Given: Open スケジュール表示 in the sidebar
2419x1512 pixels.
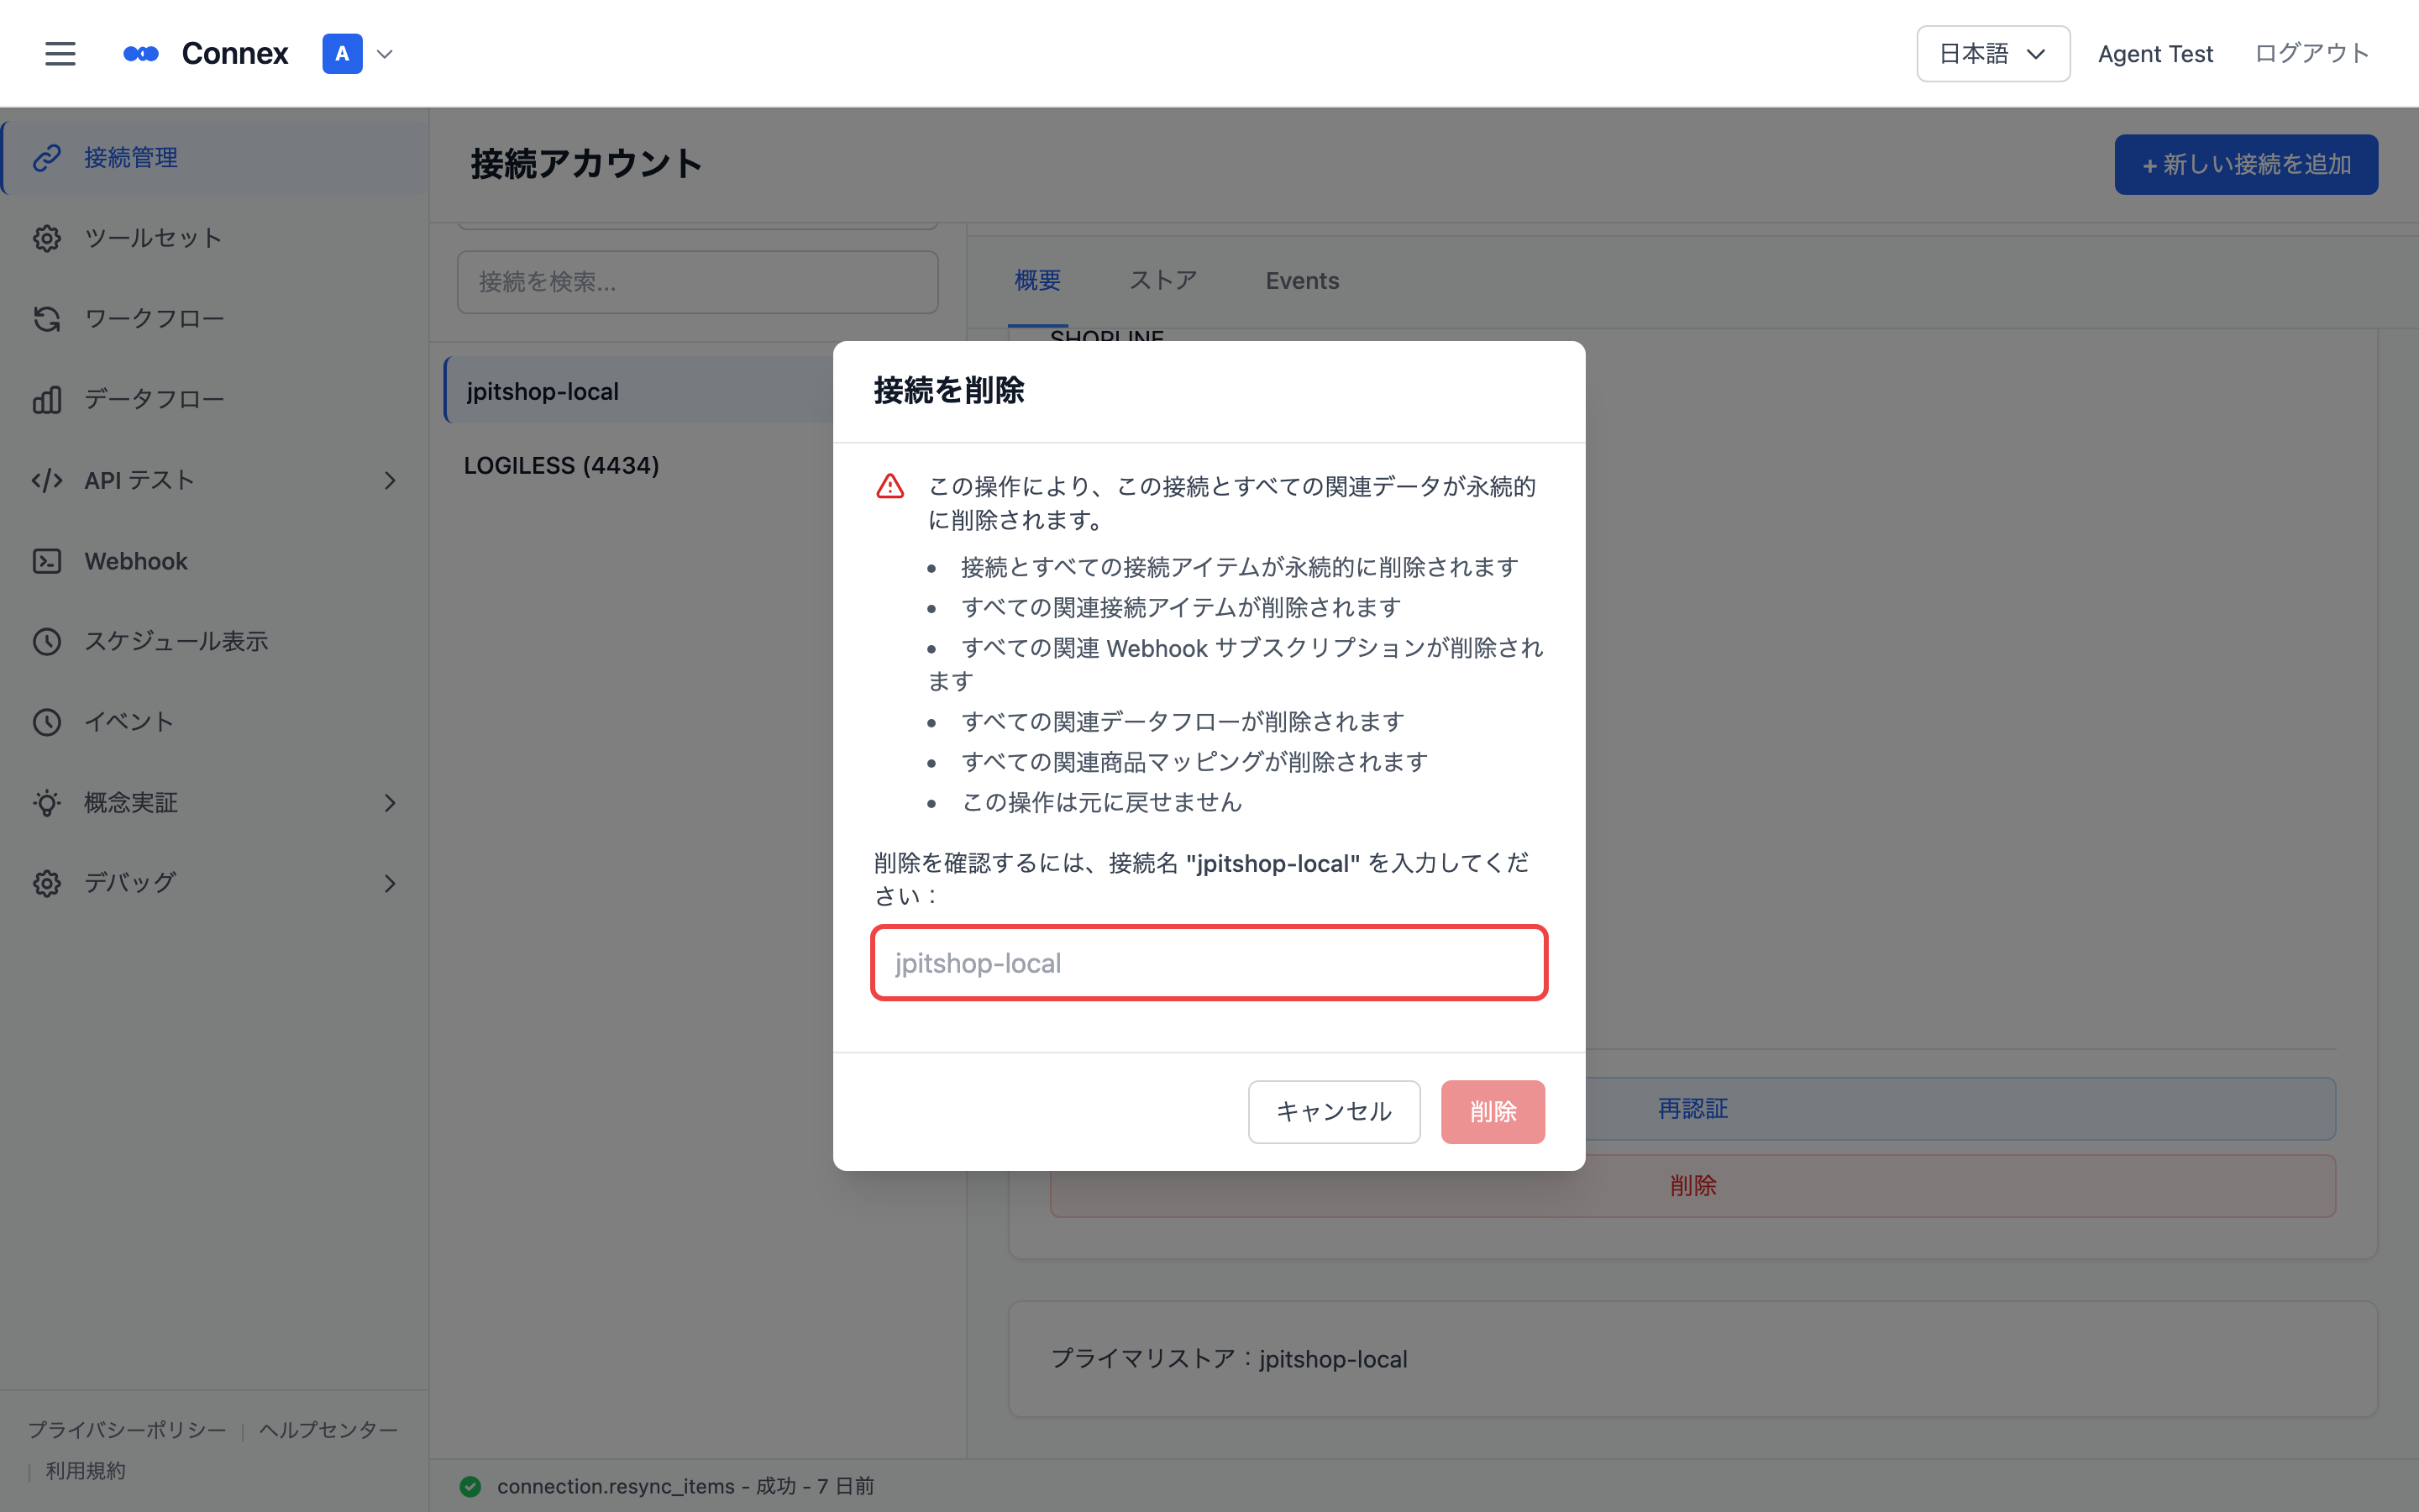Looking at the screenshot, I should pos(215,641).
